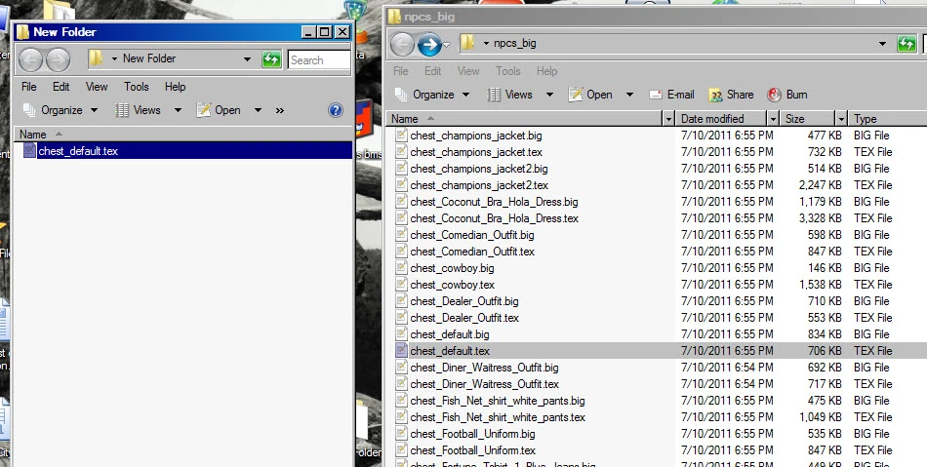This screenshot has width=927, height=467.
Task: Click file icon of chest_Dealer_Outfit.big
Action: click(401, 300)
